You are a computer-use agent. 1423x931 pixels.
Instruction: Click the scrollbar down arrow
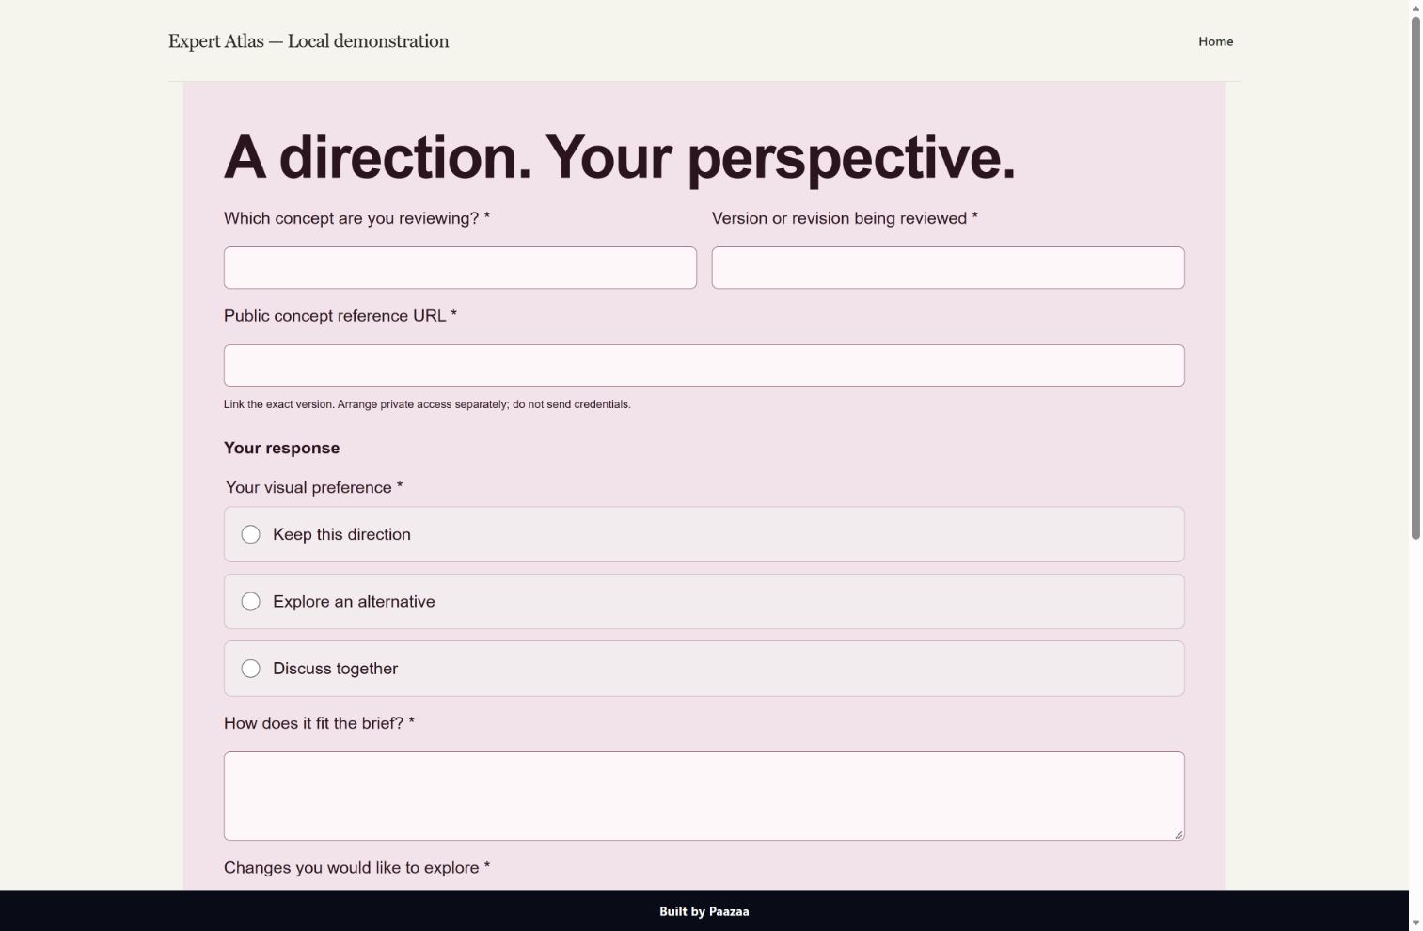pyautogui.click(x=1415, y=923)
